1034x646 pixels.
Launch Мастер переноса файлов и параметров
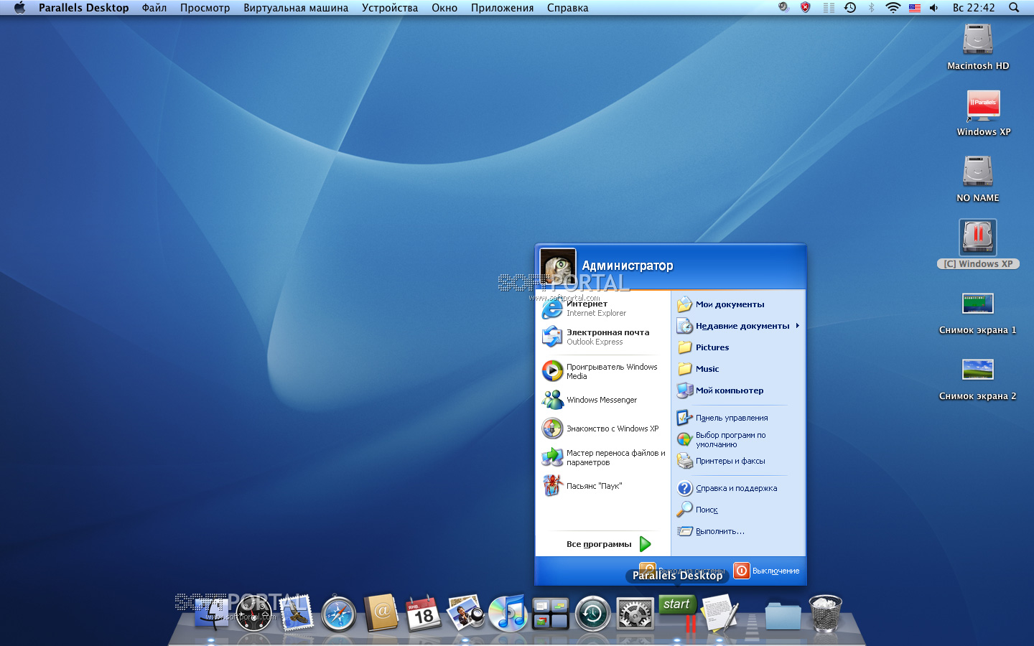point(602,457)
